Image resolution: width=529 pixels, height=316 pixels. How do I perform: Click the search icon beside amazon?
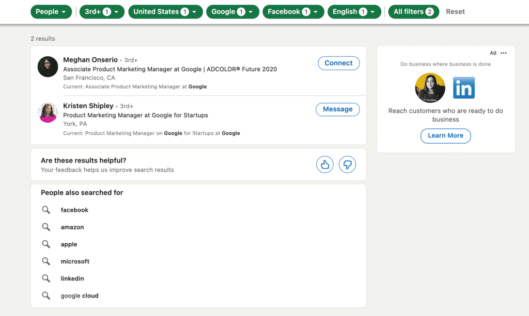(x=46, y=227)
